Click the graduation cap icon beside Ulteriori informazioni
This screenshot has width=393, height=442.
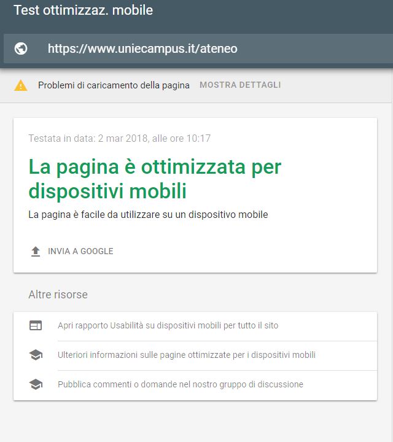point(36,355)
